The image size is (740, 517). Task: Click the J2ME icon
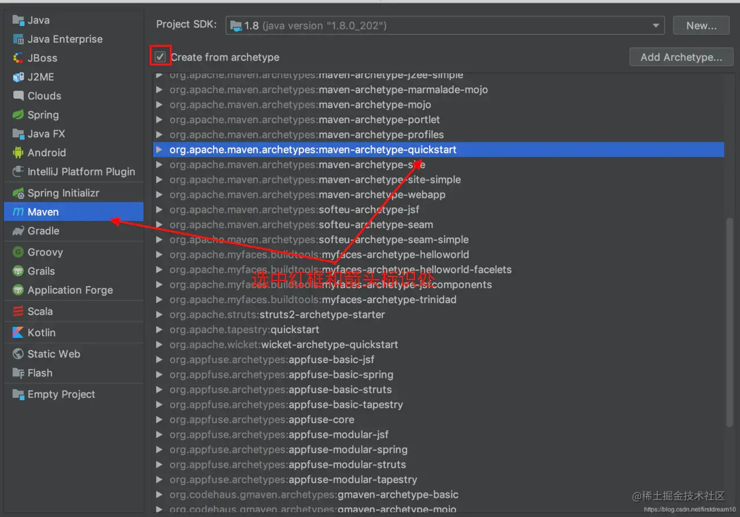click(x=18, y=77)
